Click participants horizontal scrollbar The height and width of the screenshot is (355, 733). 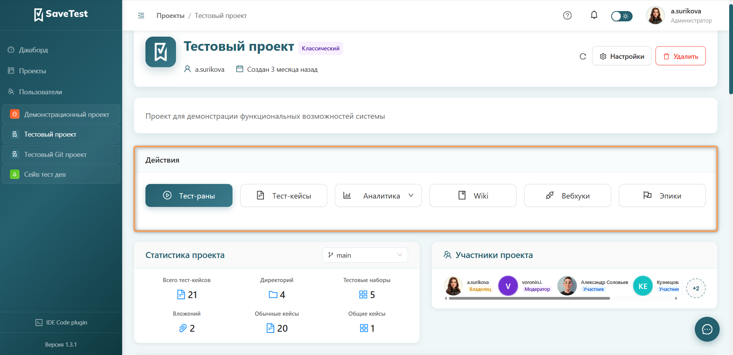click(530, 299)
